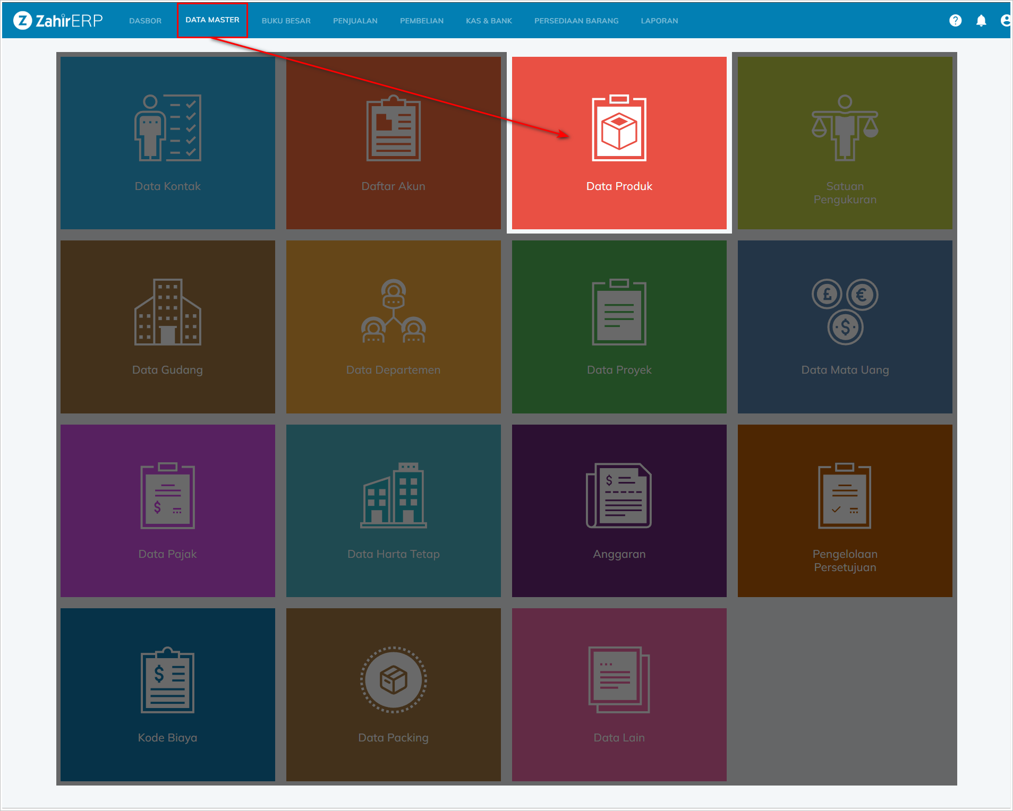1013x811 pixels.
Task: Open the Daftar Akun tile
Action: [x=393, y=143]
